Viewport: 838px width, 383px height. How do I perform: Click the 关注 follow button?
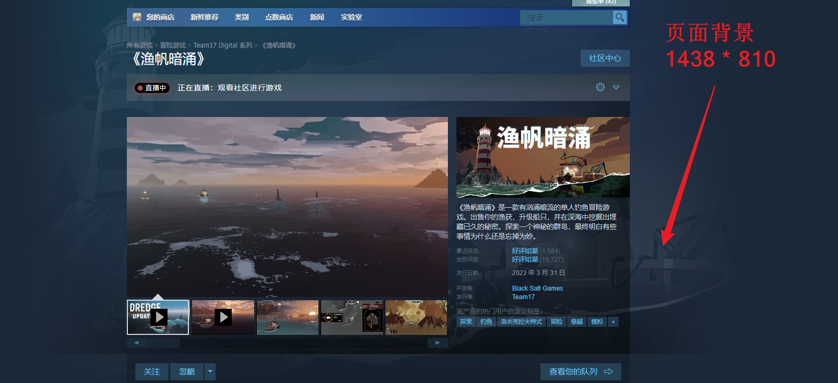pyautogui.click(x=151, y=372)
